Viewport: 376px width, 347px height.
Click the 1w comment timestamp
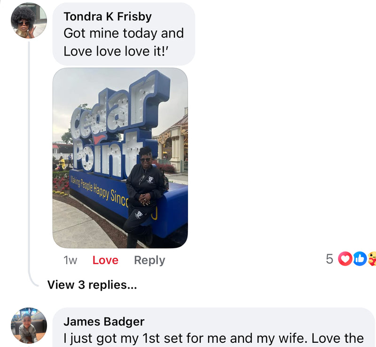coord(70,260)
